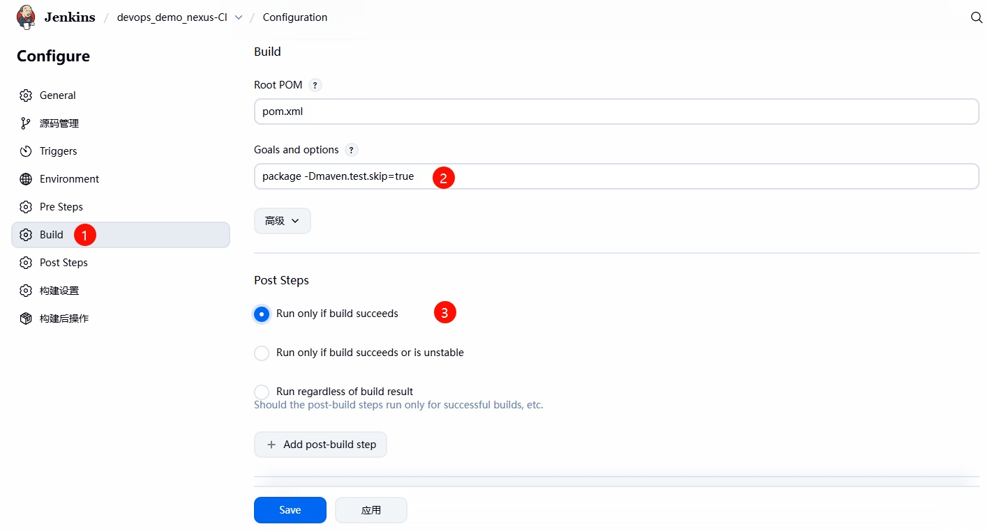Open search with the magnifier icon
Image resolution: width=988 pixels, height=531 pixels.
(x=976, y=17)
